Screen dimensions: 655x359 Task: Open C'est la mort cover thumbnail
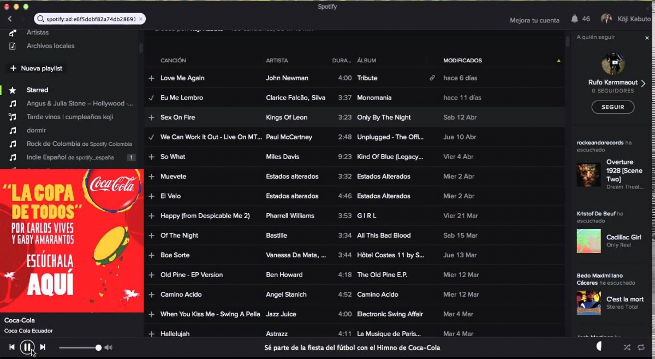click(588, 303)
